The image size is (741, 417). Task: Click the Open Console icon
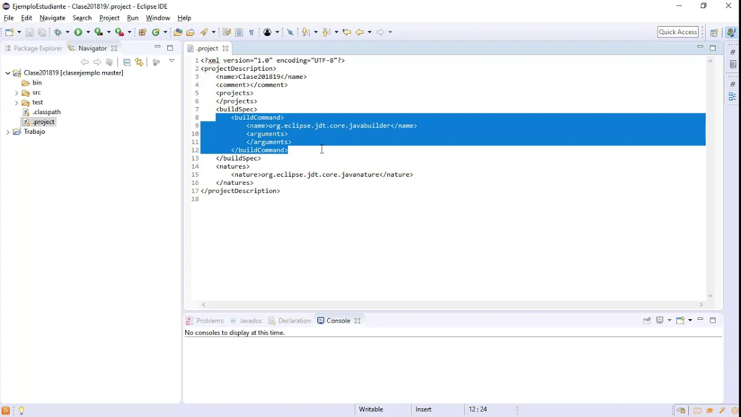(x=681, y=320)
